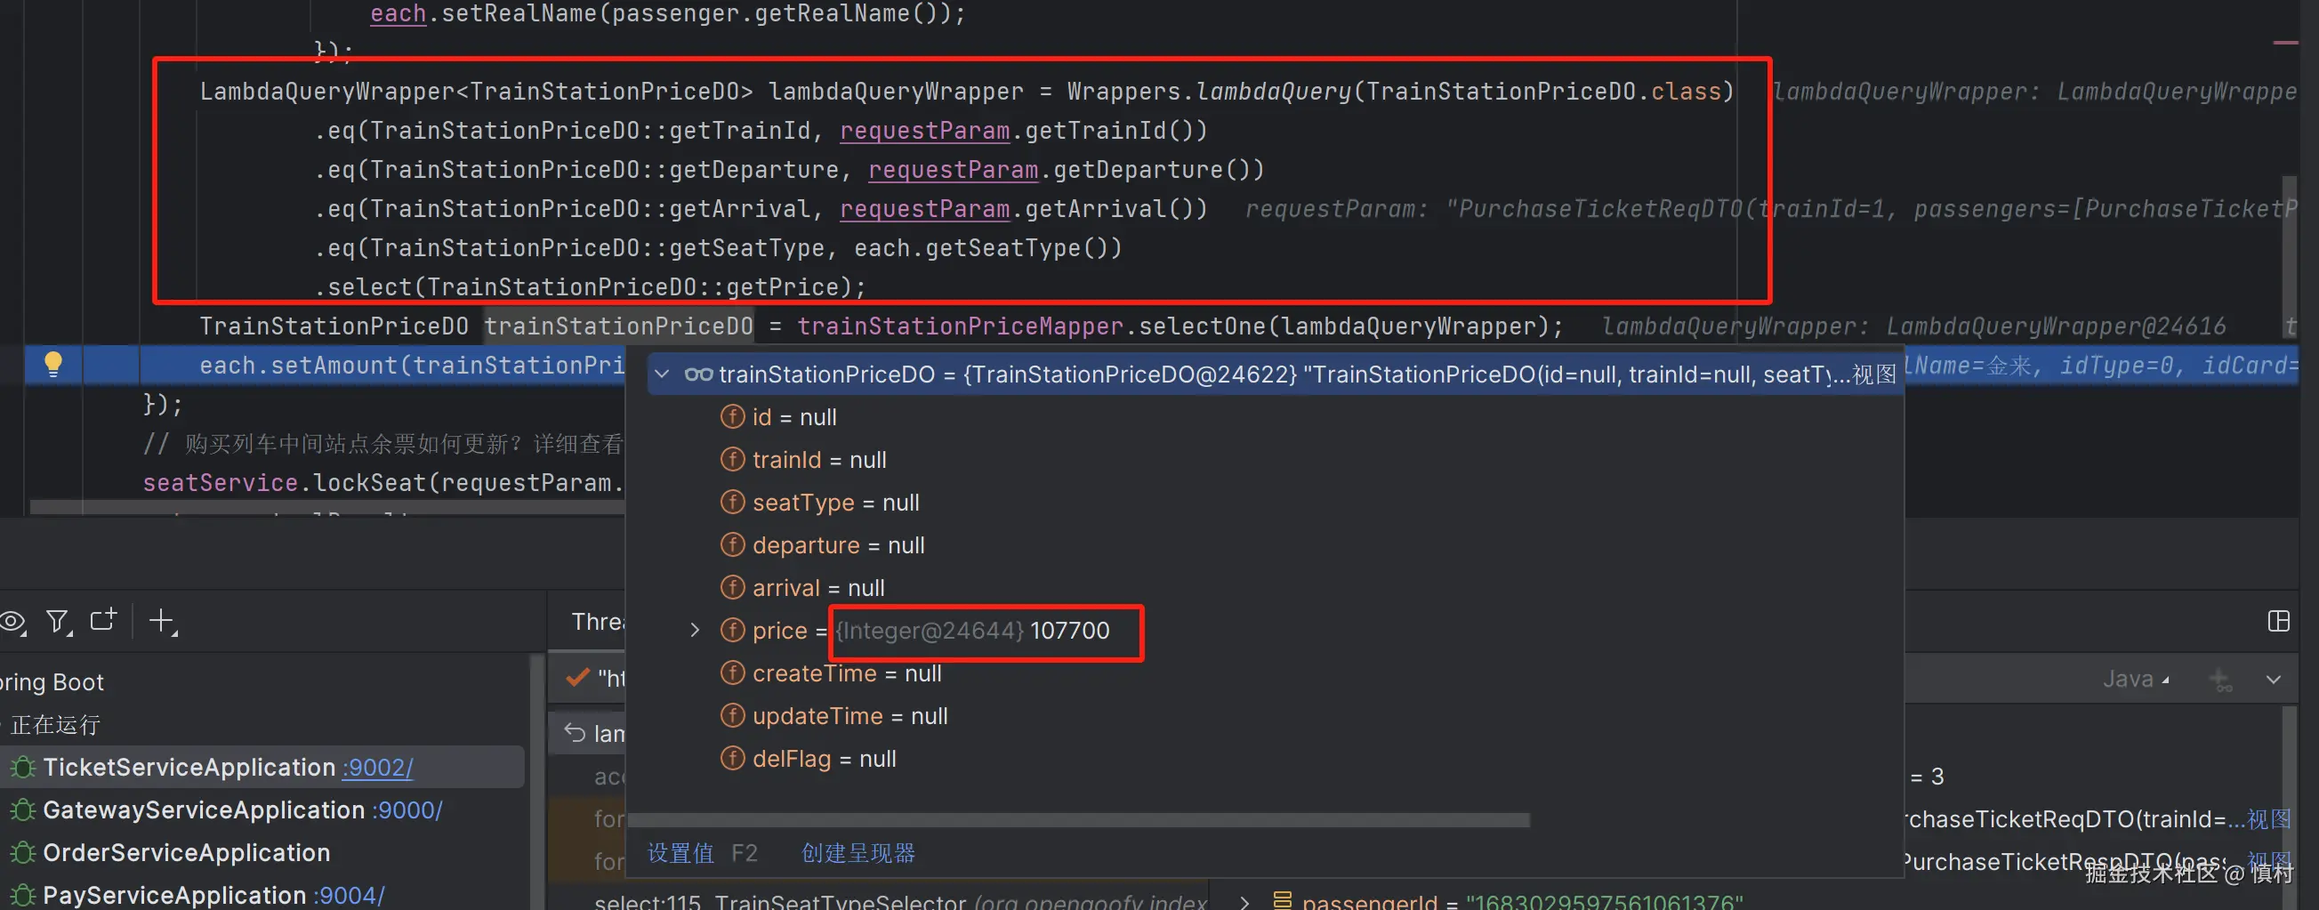Click requestParam in the getDeparture code line
2319x910 pixels.
[954, 170]
